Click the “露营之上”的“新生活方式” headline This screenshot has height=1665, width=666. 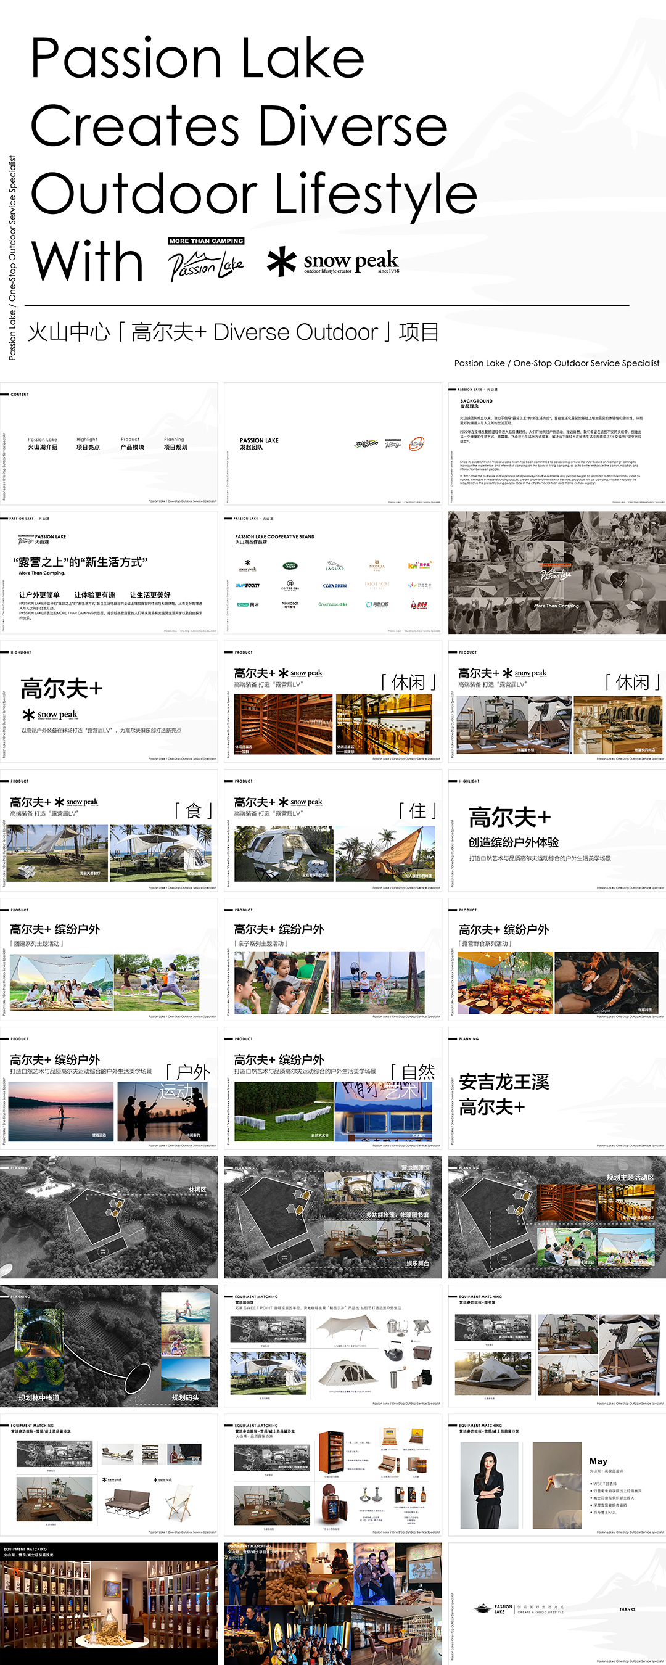click(x=80, y=562)
